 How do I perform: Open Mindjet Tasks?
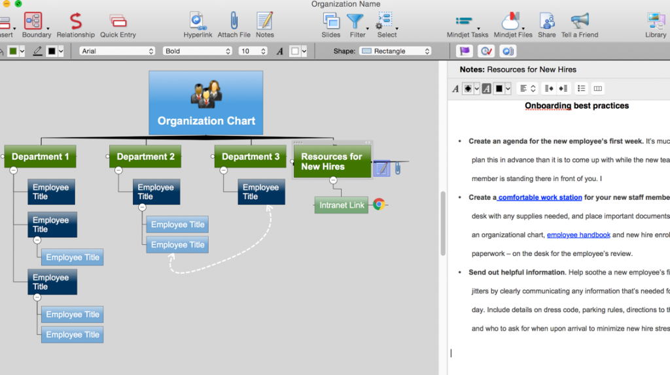(x=467, y=22)
